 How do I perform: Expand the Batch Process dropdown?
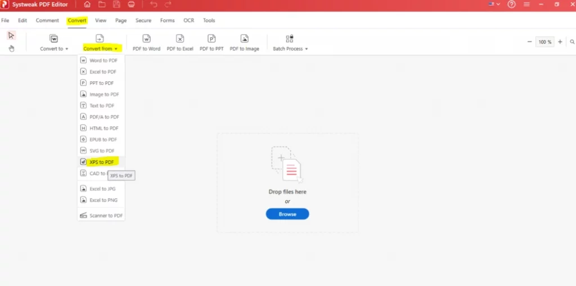290,43
